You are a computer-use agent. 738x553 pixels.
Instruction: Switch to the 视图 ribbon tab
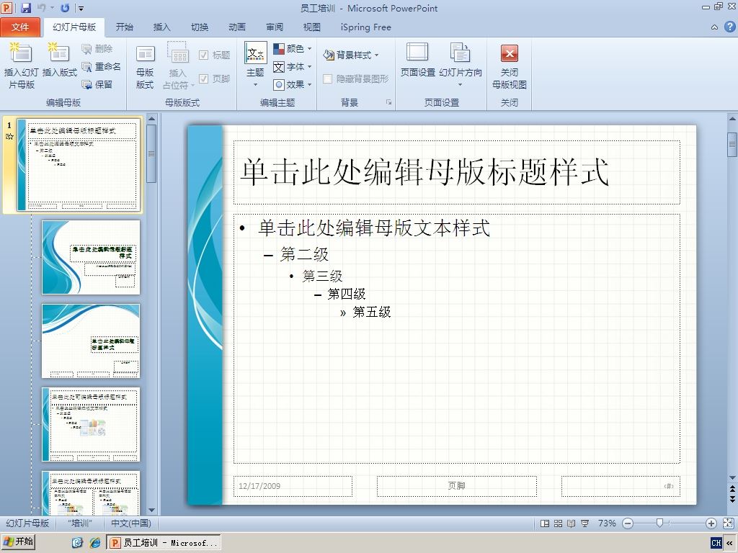[311, 27]
